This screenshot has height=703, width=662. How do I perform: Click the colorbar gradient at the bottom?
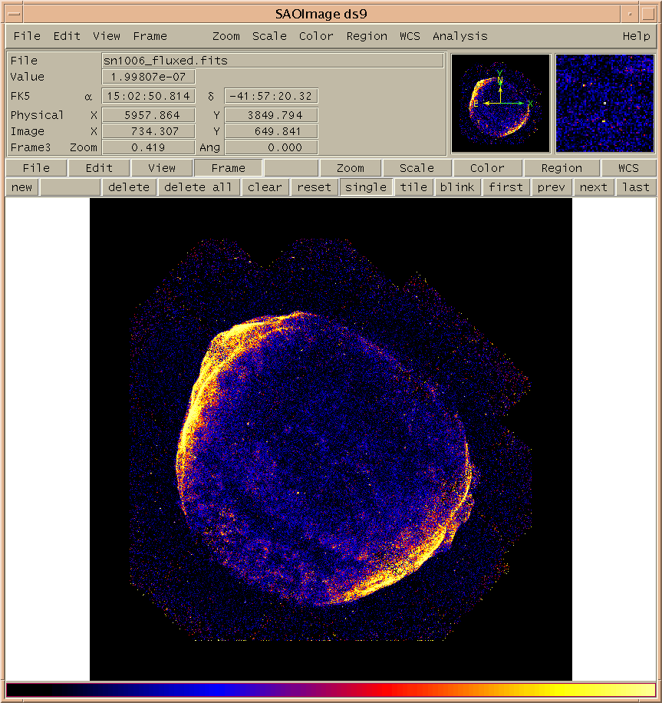[331, 689]
